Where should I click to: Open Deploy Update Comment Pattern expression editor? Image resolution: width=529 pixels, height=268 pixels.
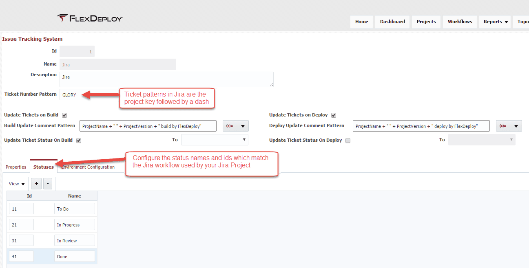pos(509,126)
